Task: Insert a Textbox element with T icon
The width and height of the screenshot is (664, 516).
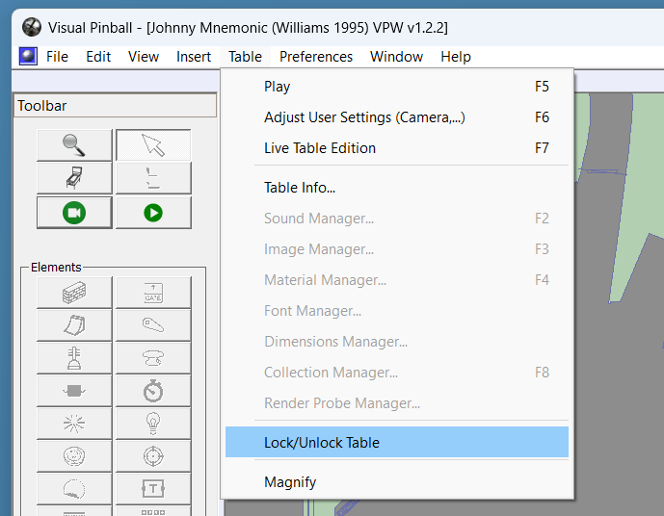Action: coord(153,489)
